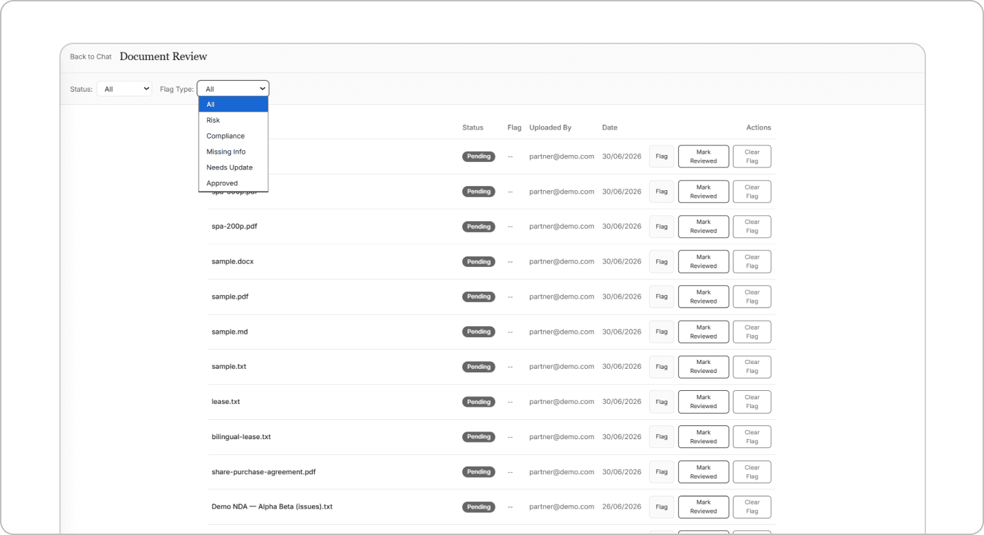Flag the sample.txt document
This screenshot has height=535, width=984.
coord(662,367)
